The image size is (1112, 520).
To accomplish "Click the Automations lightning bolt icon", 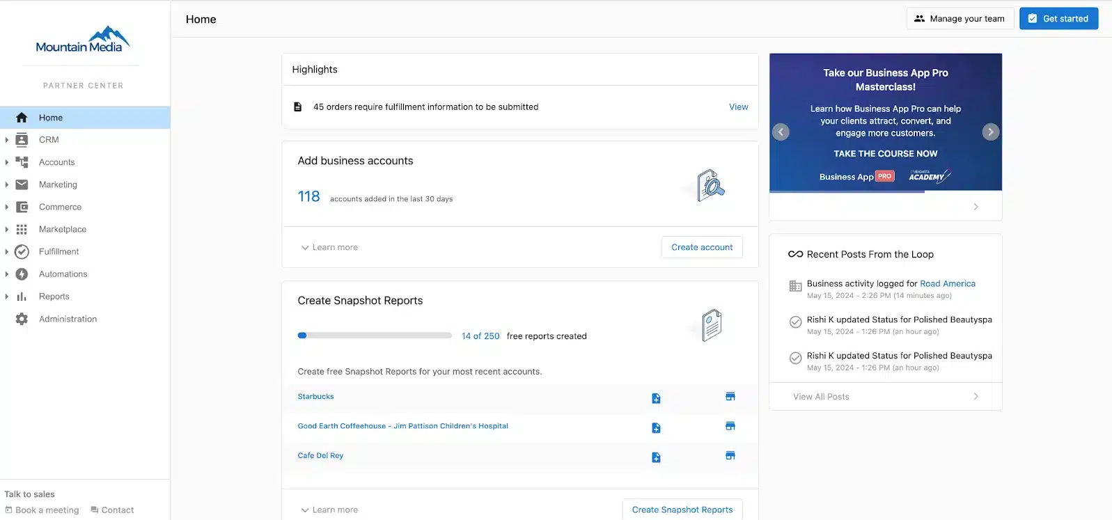I will point(22,274).
